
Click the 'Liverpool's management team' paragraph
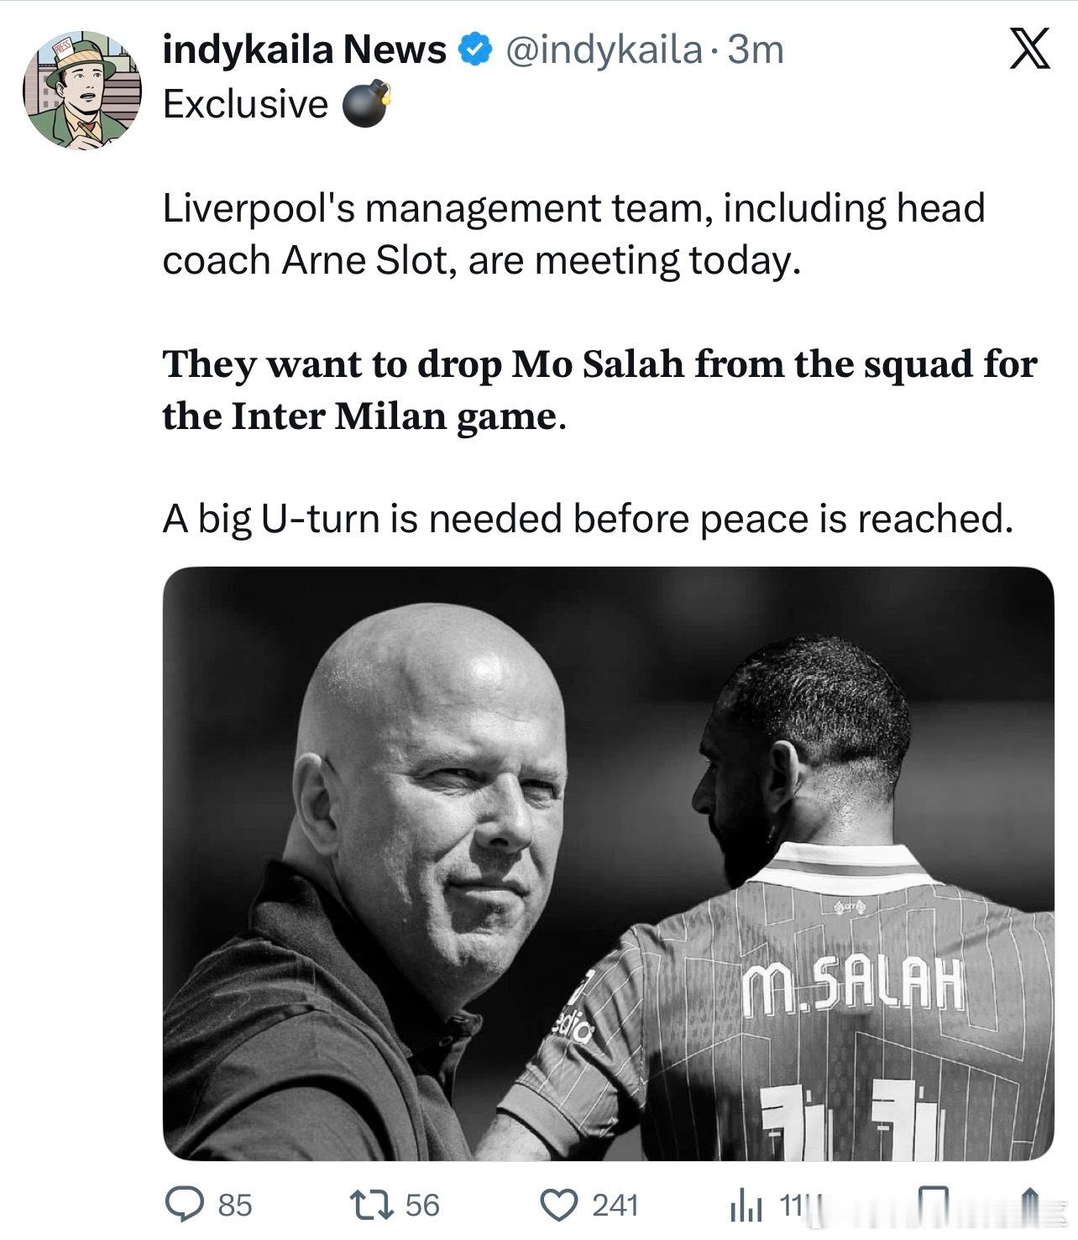click(x=573, y=234)
